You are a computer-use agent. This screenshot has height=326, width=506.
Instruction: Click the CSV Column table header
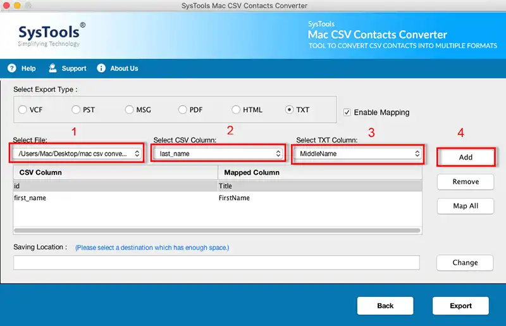pyautogui.click(x=116, y=172)
